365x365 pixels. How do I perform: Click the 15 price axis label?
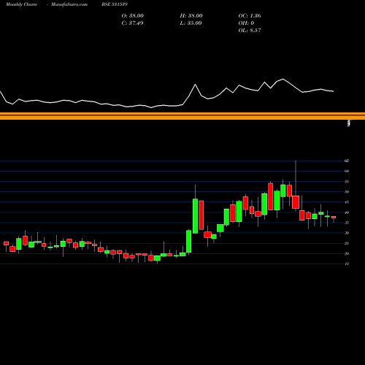pos(347,264)
